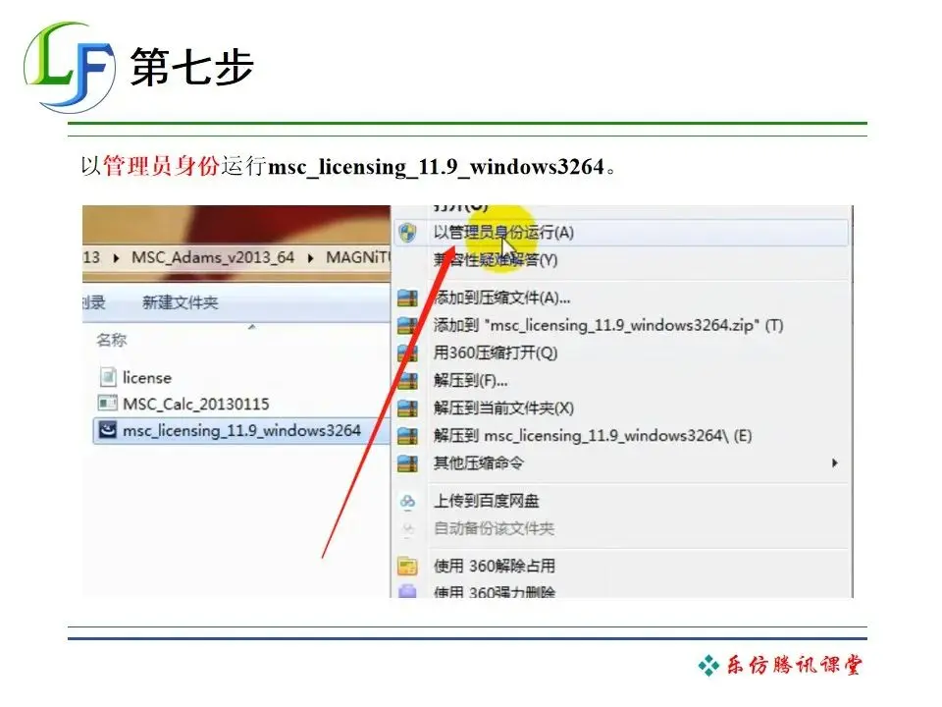Click archive icon beside 解压到(F)...

point(407,381)
